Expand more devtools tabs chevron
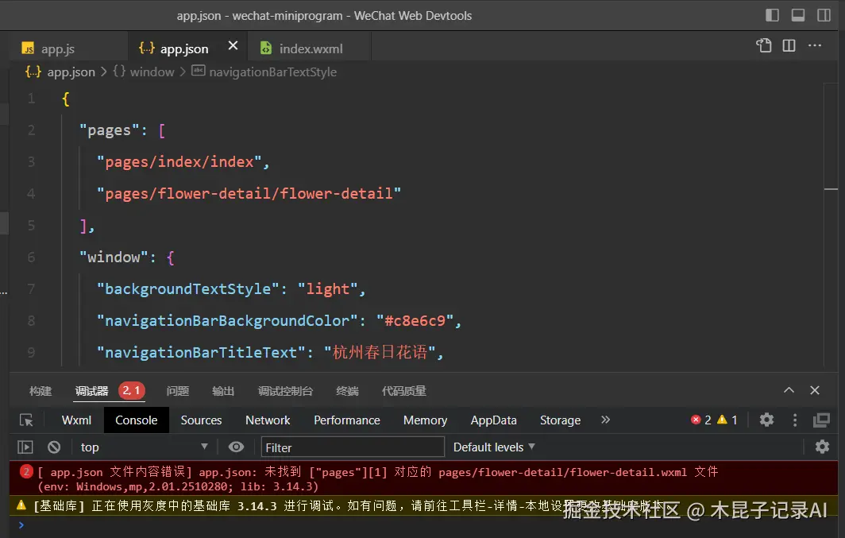 (606, 420)
